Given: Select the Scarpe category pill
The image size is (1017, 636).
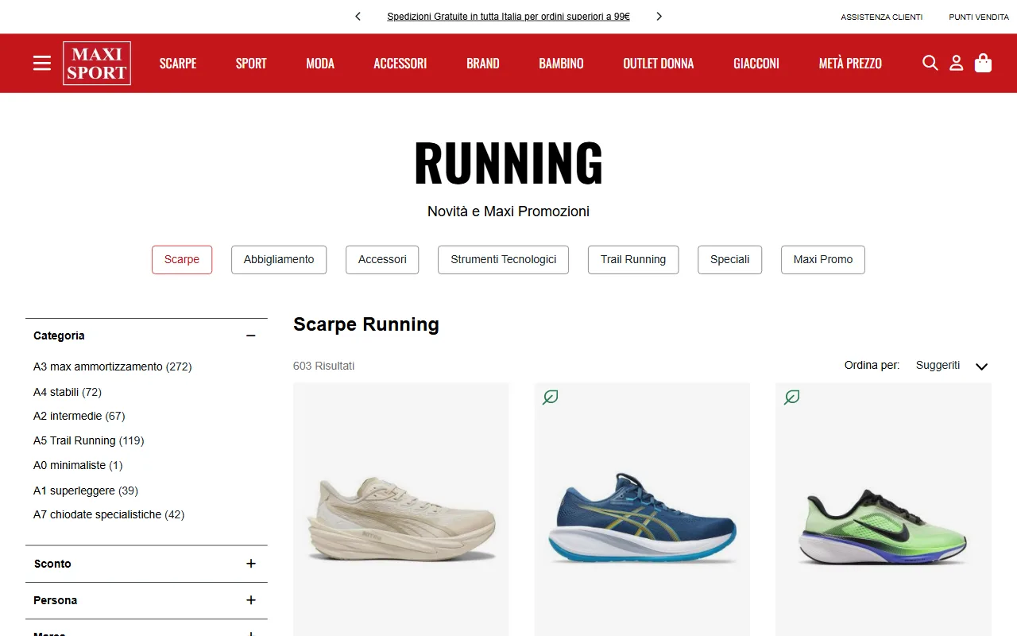Looking at the screenshot, I should coord(182,260).
